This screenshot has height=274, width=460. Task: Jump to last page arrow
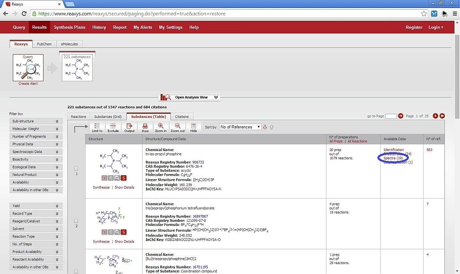(x=442, y=116)
